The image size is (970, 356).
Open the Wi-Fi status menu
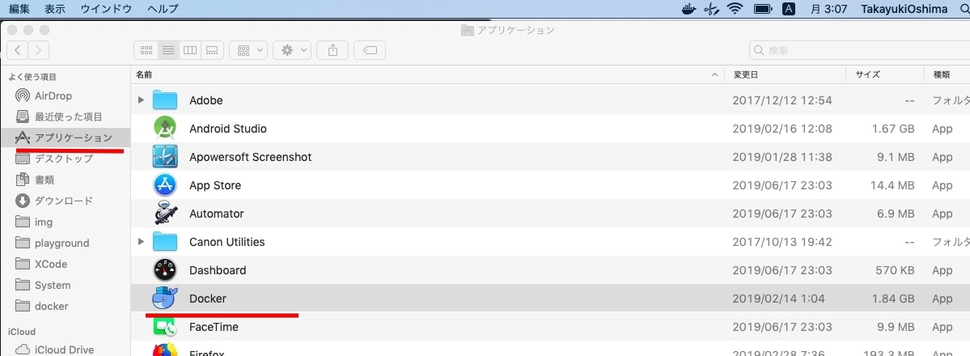tap(735, 9)
